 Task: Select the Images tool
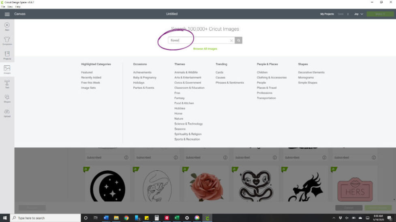click(x=7, y=69)
